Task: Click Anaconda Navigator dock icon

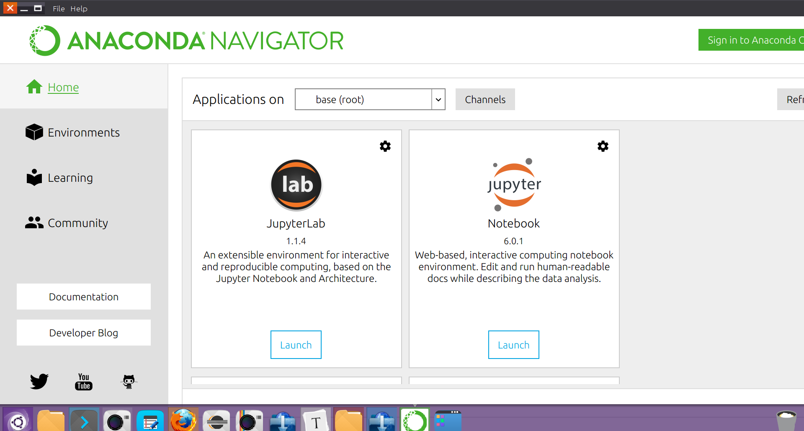Action: pos(415,420)
